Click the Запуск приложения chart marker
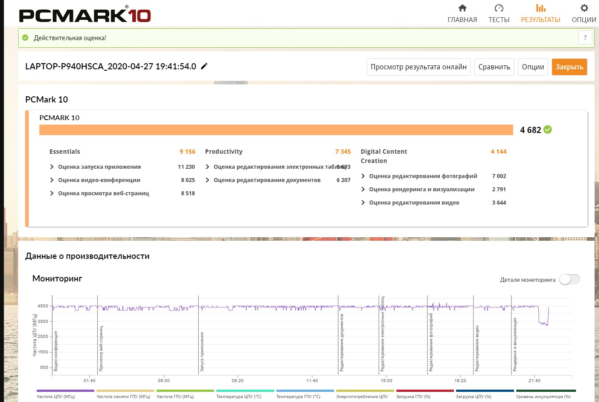This screenshot has height=402, width=599. 202,352
